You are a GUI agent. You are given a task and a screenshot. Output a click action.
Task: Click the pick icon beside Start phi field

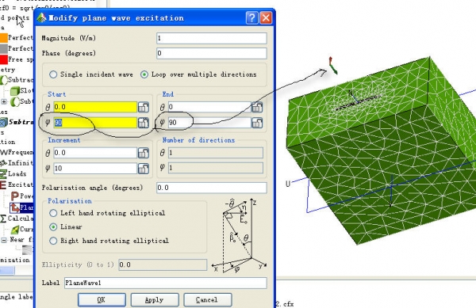144,123
